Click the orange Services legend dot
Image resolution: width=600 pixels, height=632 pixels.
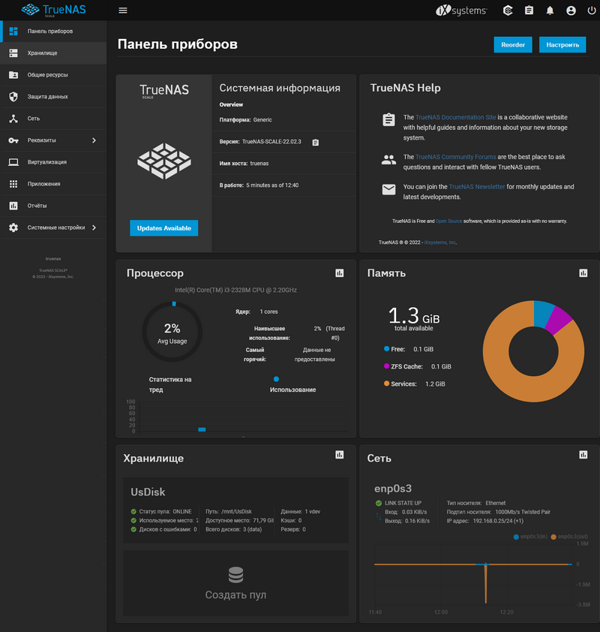pos(386,384)
